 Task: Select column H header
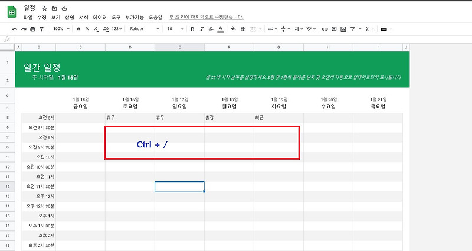(x=328, y=47)
